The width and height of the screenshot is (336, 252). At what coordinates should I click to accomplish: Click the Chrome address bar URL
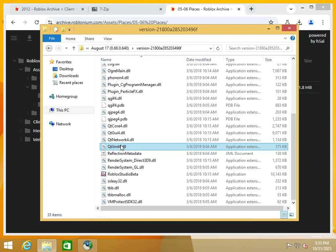pyautogui.click(x=112, y=22)
